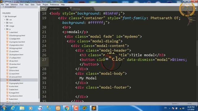The width and height of the screenshot is (198, 111).
Task: Open 5.table.html from sidebar
Action: point(14,89)
